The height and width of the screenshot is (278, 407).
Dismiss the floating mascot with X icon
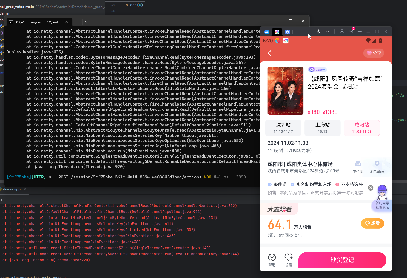tap(371, 188)
